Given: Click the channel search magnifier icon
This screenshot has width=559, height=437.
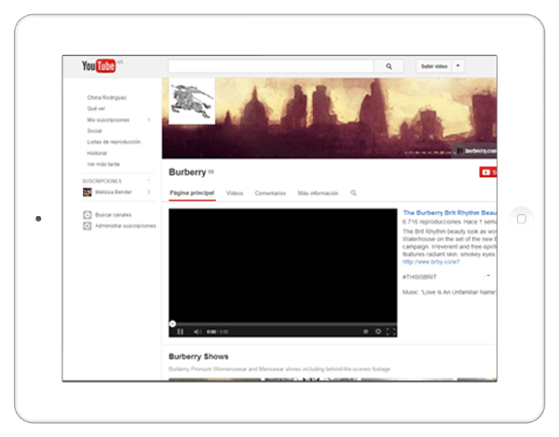Looking at the screenshot, I should (353, 193).
